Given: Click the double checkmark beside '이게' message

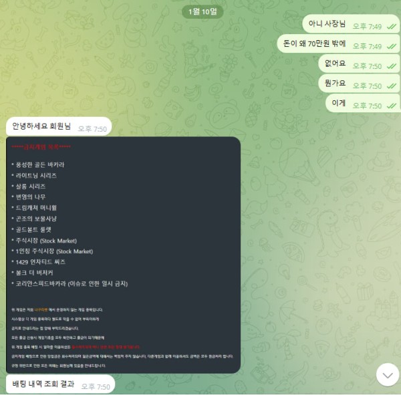Looking at the screenshot, I should [392, 106].
